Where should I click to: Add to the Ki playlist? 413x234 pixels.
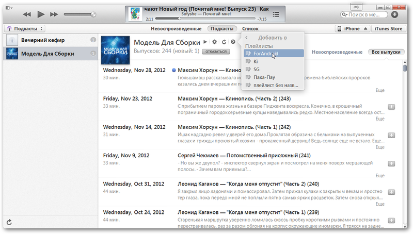click(x=274, y=61)
